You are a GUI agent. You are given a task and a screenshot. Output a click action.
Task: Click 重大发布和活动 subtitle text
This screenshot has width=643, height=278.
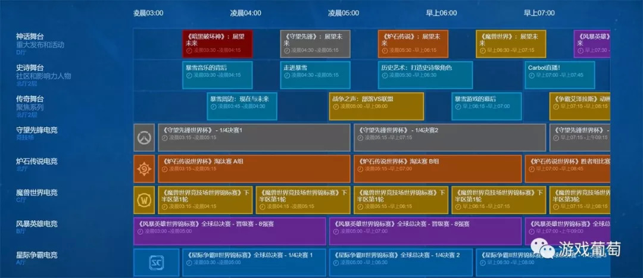pos(40,45)
